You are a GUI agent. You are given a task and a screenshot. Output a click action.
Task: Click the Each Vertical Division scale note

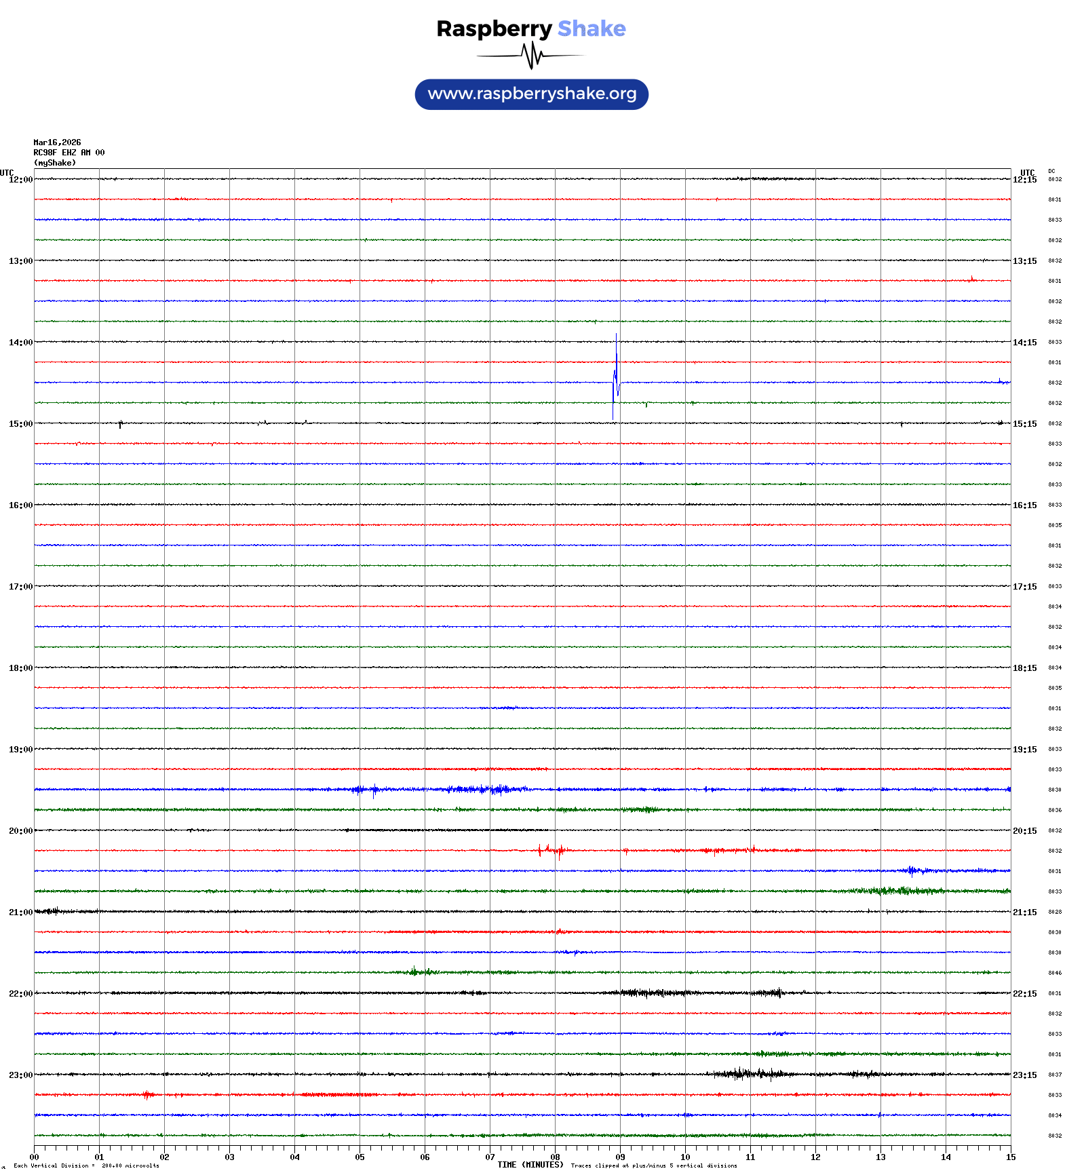[86, 1166]
